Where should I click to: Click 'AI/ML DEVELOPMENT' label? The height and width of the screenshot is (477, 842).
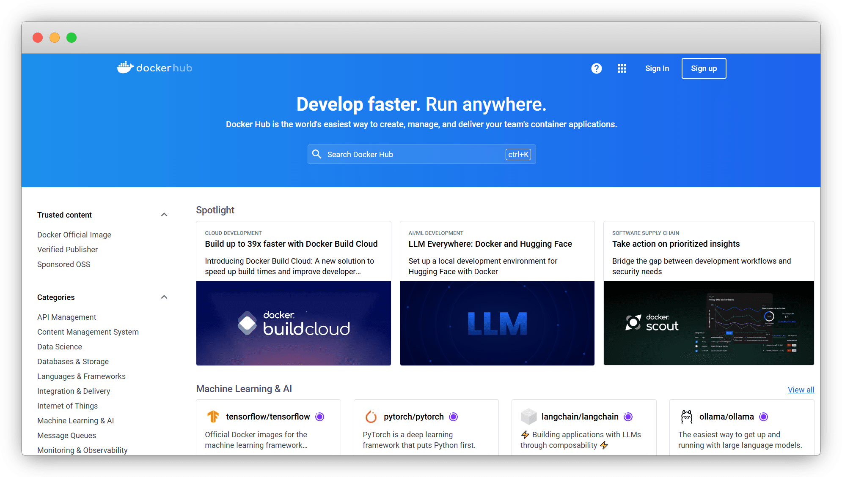(x=436, y=233)
